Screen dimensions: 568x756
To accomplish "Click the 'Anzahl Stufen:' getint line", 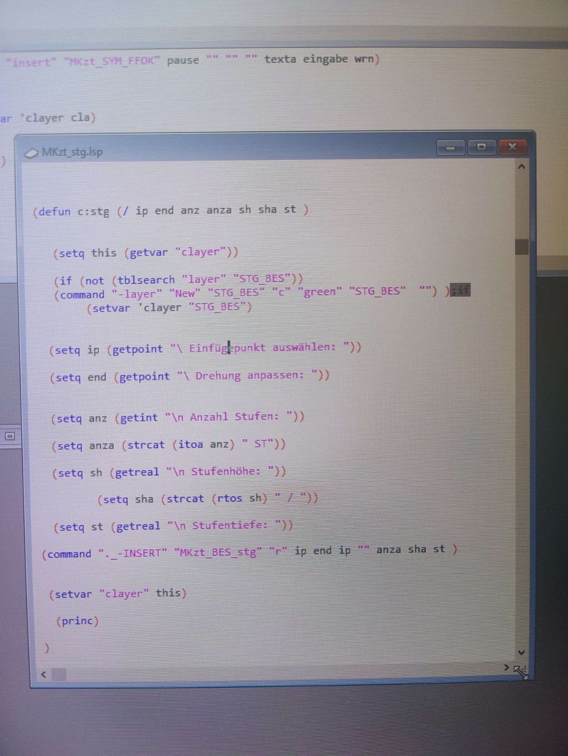I will pos(178,417).
